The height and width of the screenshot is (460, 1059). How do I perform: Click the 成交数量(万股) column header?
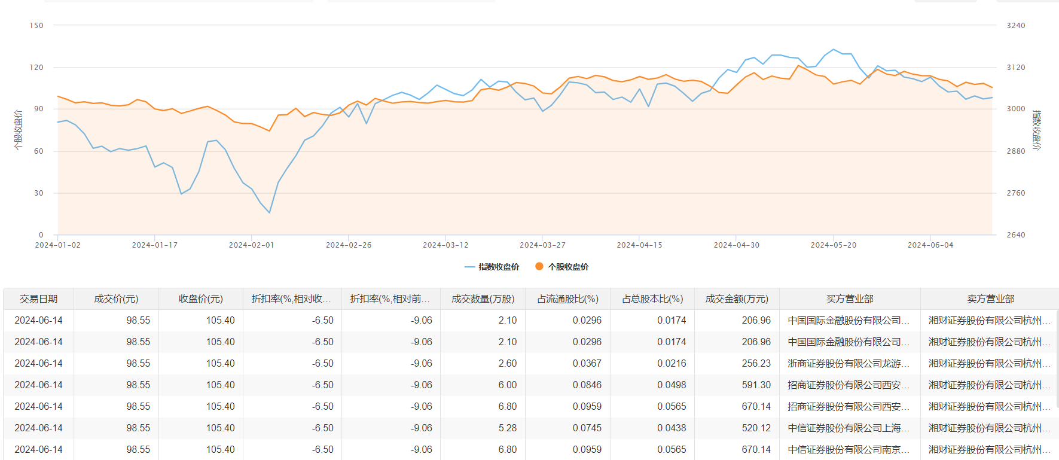[x=483, y=298]
